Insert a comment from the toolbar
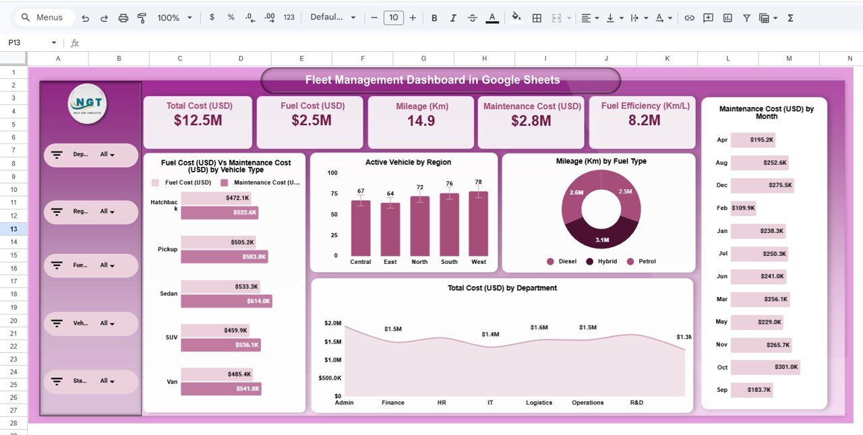 (708, 18)
